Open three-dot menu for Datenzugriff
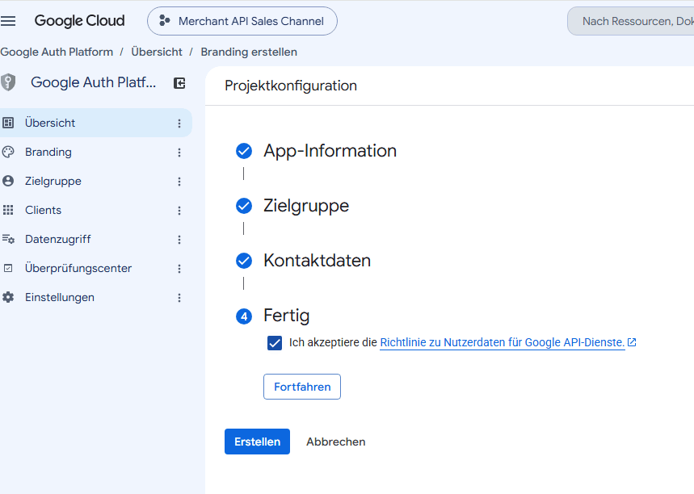Image resolution: width=694 pixels, height=494 pixels. [x=179, y=240]
